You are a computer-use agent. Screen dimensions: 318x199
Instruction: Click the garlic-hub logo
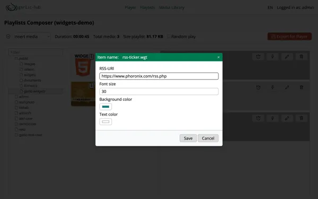coord(23,7)
